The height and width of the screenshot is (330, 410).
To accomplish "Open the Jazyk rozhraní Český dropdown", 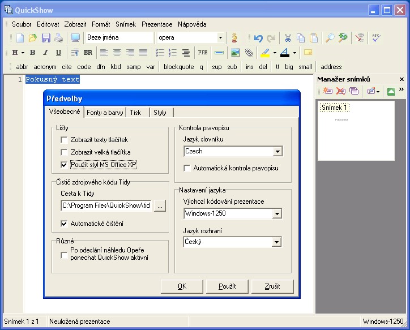I will click(276, 242).
